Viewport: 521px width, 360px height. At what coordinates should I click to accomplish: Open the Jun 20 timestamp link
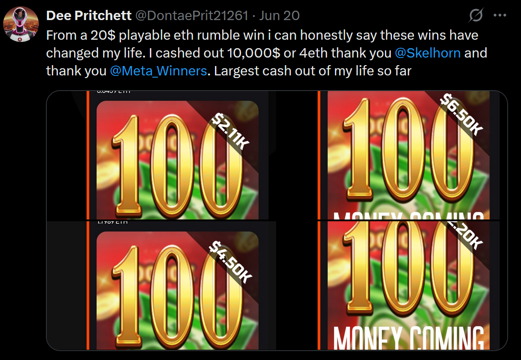pyautogui.click(x=279, y=16)
